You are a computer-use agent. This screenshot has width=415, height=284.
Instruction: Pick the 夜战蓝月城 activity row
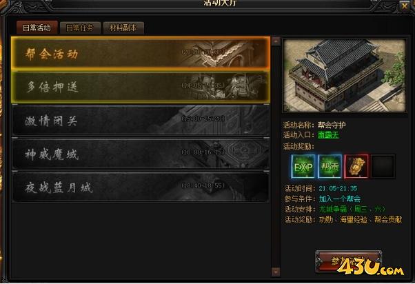[x=141, y=187]
